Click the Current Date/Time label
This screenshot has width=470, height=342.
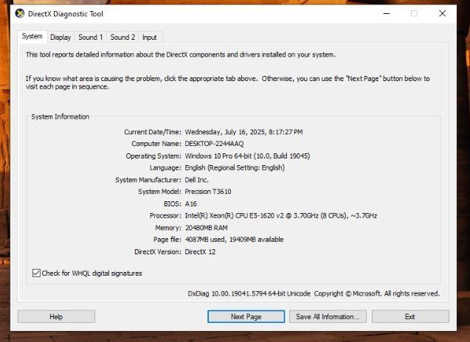153,132
